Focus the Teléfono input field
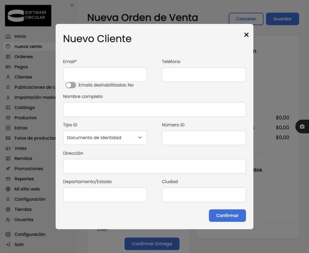 [204, 75]
